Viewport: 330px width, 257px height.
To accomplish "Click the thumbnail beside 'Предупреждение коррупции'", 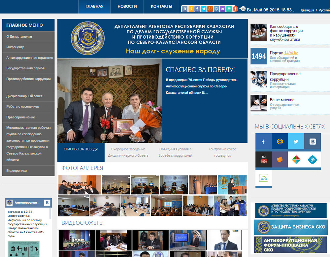I will (x=259, y=79).
